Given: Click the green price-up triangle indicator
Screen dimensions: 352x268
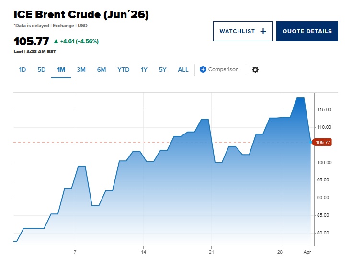Looking at the screenshot, I should pos(56,41).
